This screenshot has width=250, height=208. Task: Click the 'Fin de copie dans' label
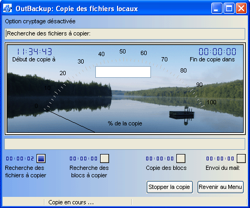pyautogui.click(x=212, y=59)
